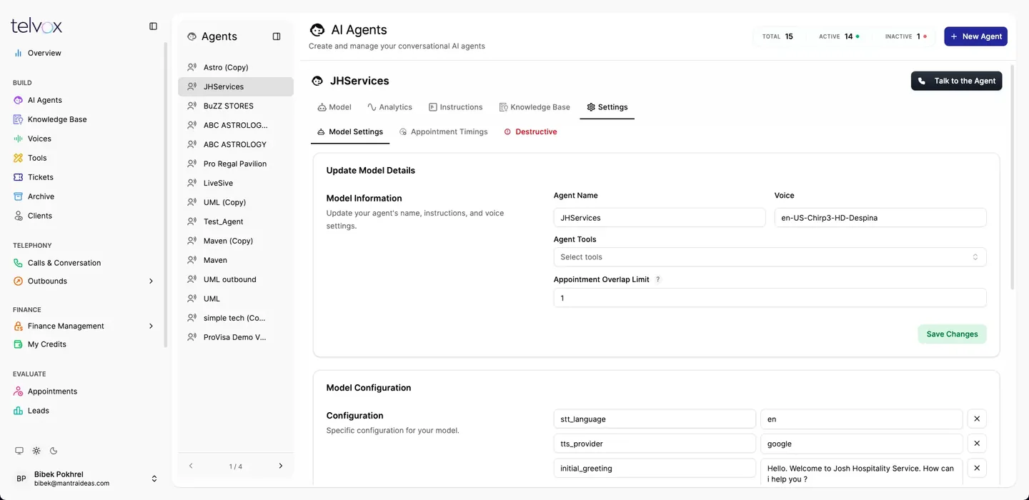Viewport: 1029px width, 500px height.
Task: Click the Calls & Conversation phone icon
Action: tap(19, 263)
